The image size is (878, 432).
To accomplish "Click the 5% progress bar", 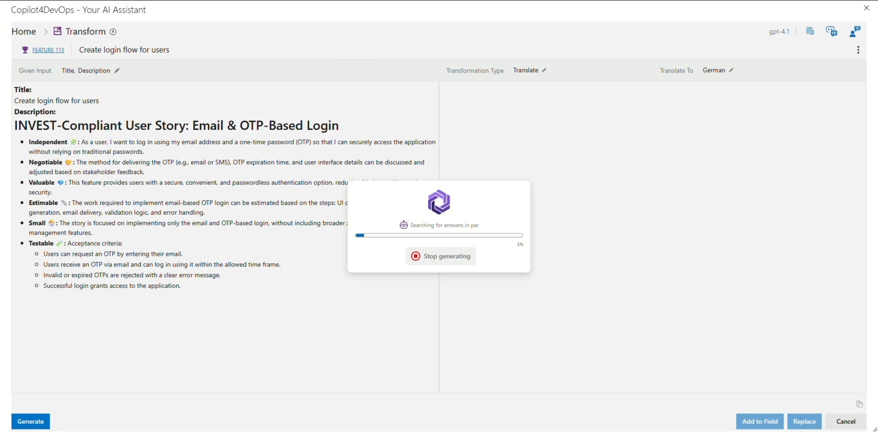I will pos(439,235).
